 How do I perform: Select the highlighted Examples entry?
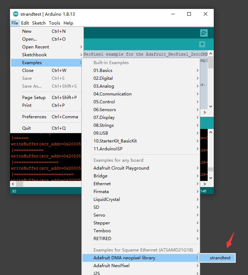46,63
